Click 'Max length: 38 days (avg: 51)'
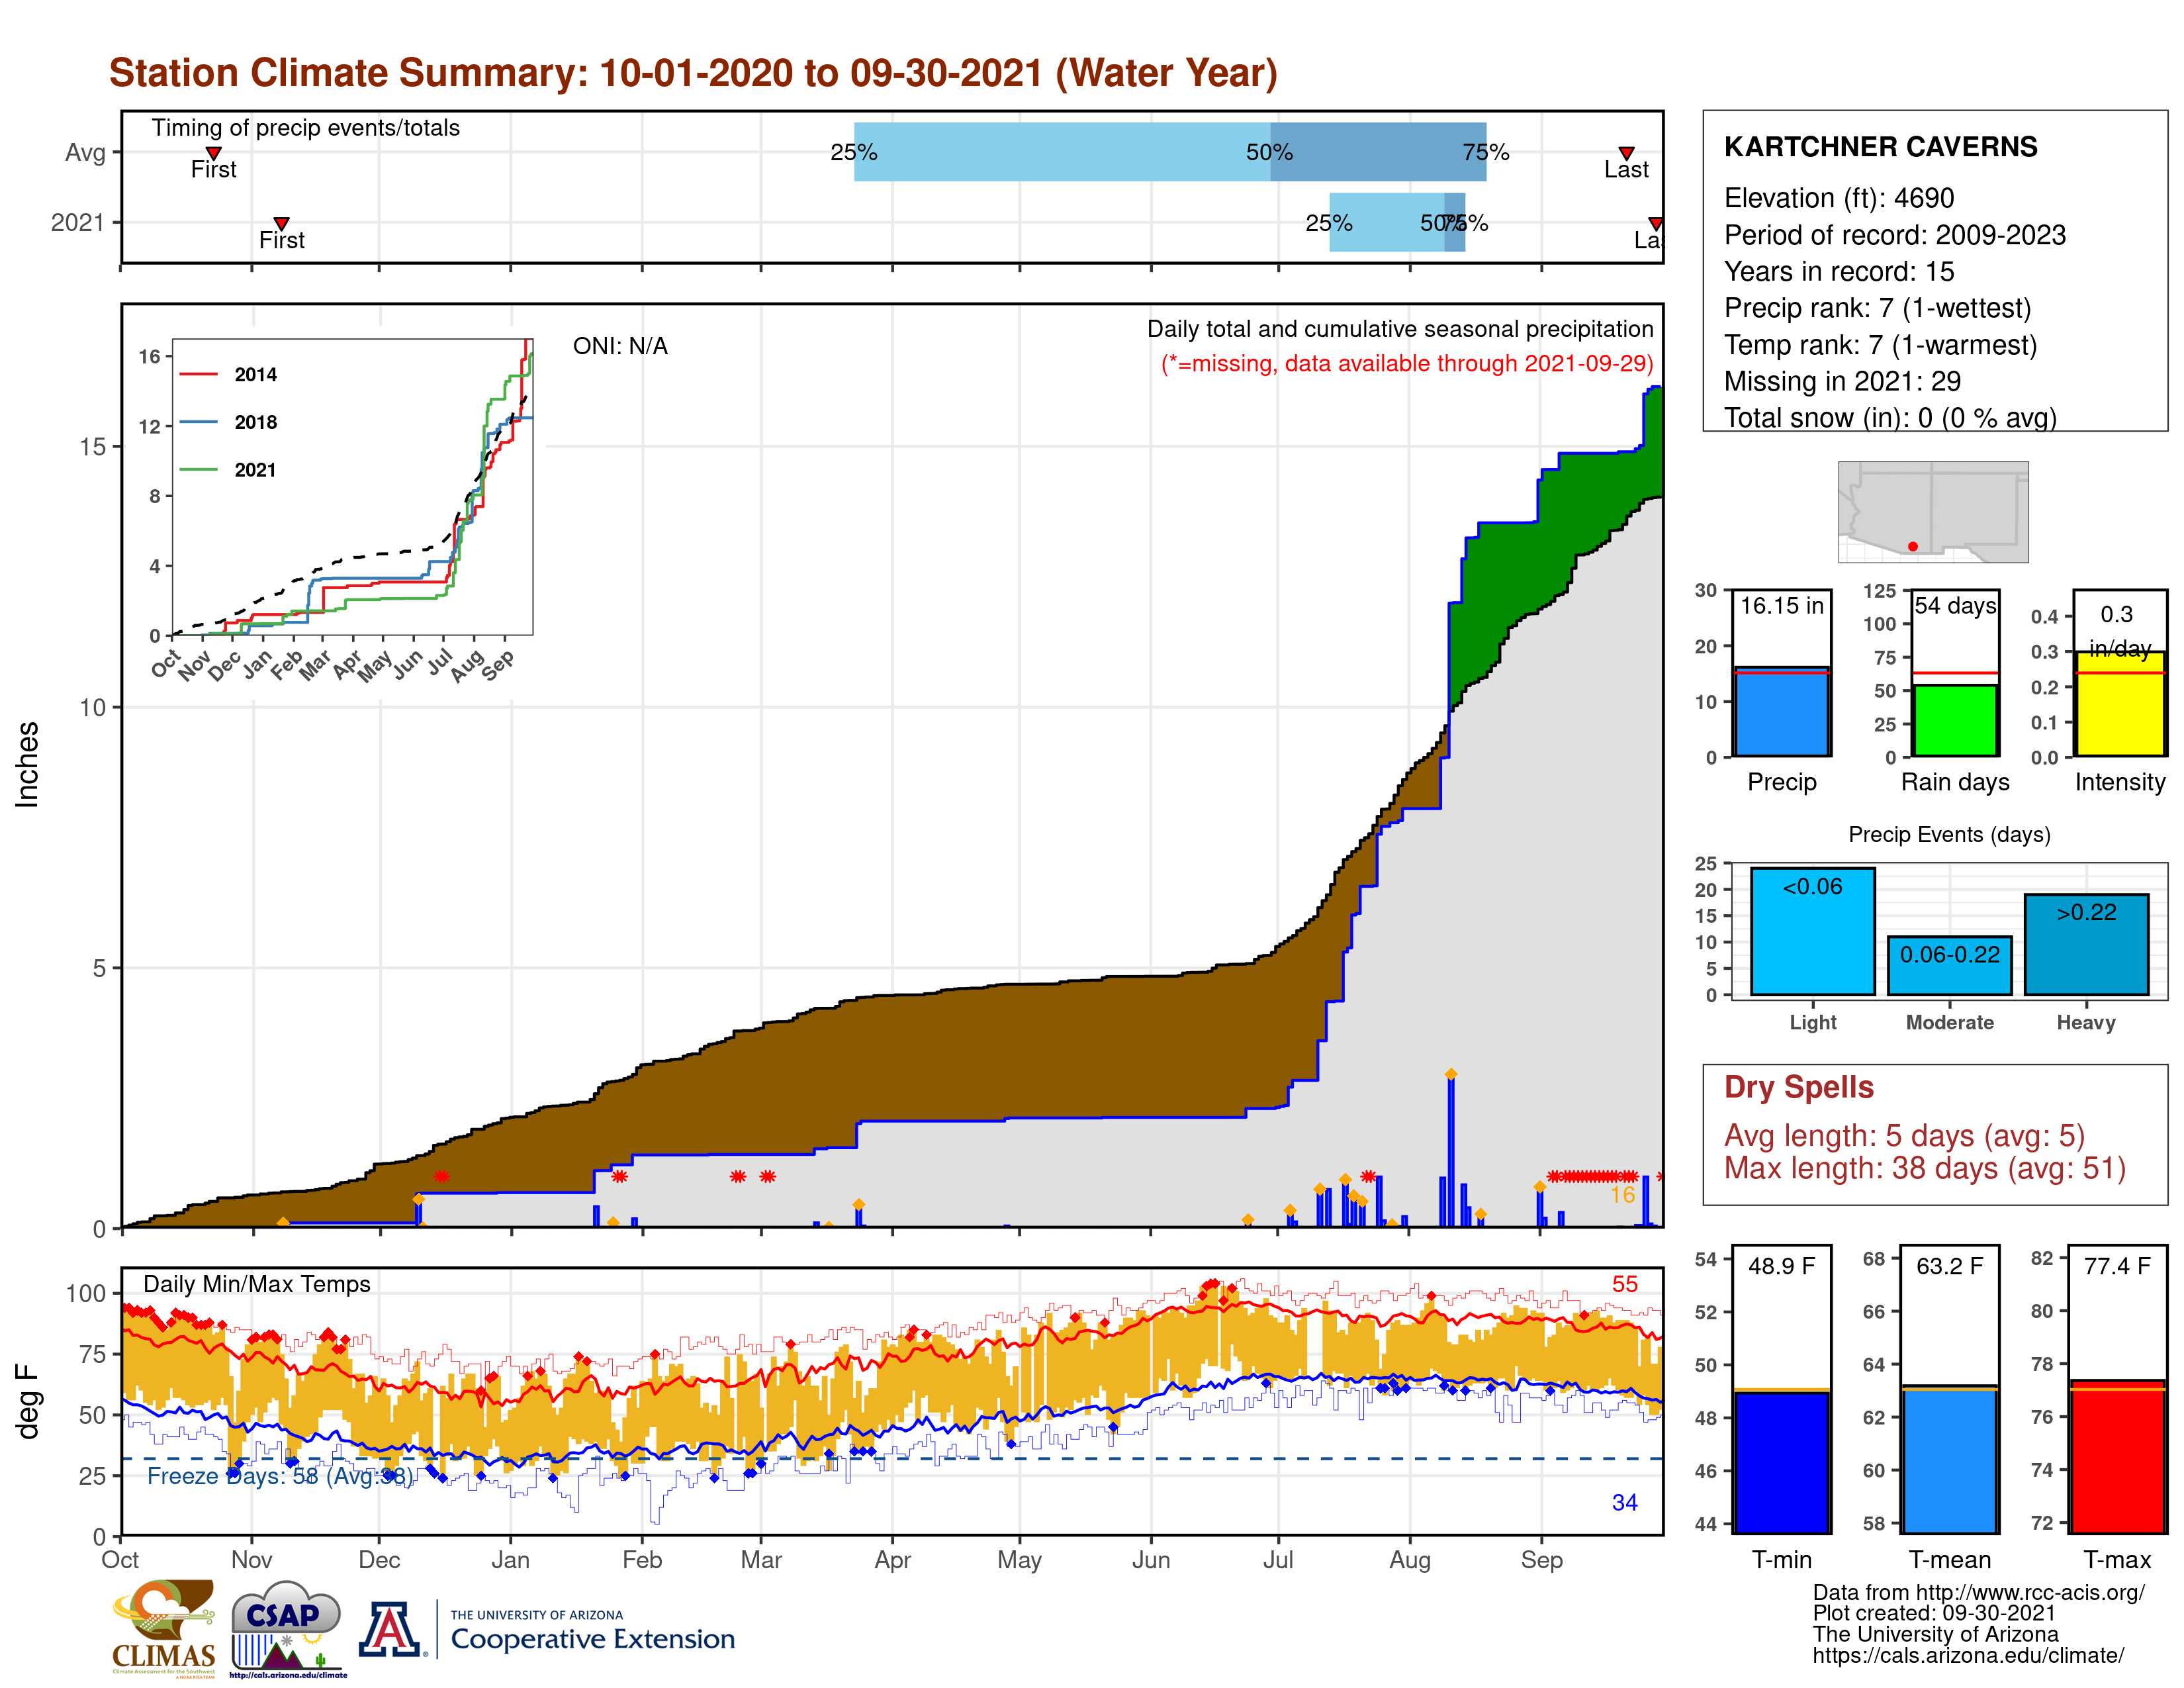The width and height of the screenshot is (2184, 1688). (1924, 1168)
